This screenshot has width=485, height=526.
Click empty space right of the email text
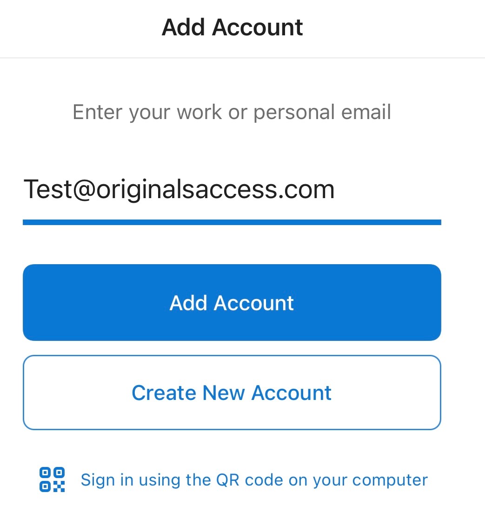[387, 190]
